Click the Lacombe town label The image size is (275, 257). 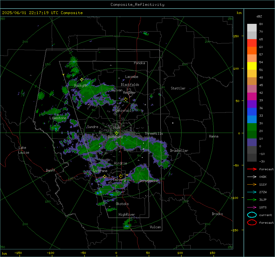[x=132, y=77]
